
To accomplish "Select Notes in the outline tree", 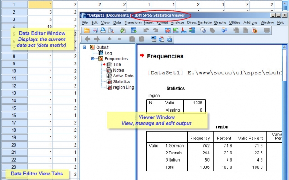I will pos(118,70).
